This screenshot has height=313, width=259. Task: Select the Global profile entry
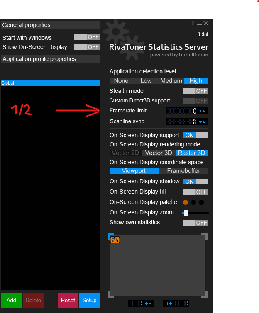click(51, 83)
